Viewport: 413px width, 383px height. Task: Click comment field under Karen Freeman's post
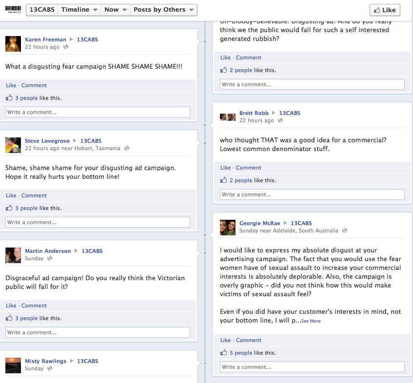click(x=98, y=112)
